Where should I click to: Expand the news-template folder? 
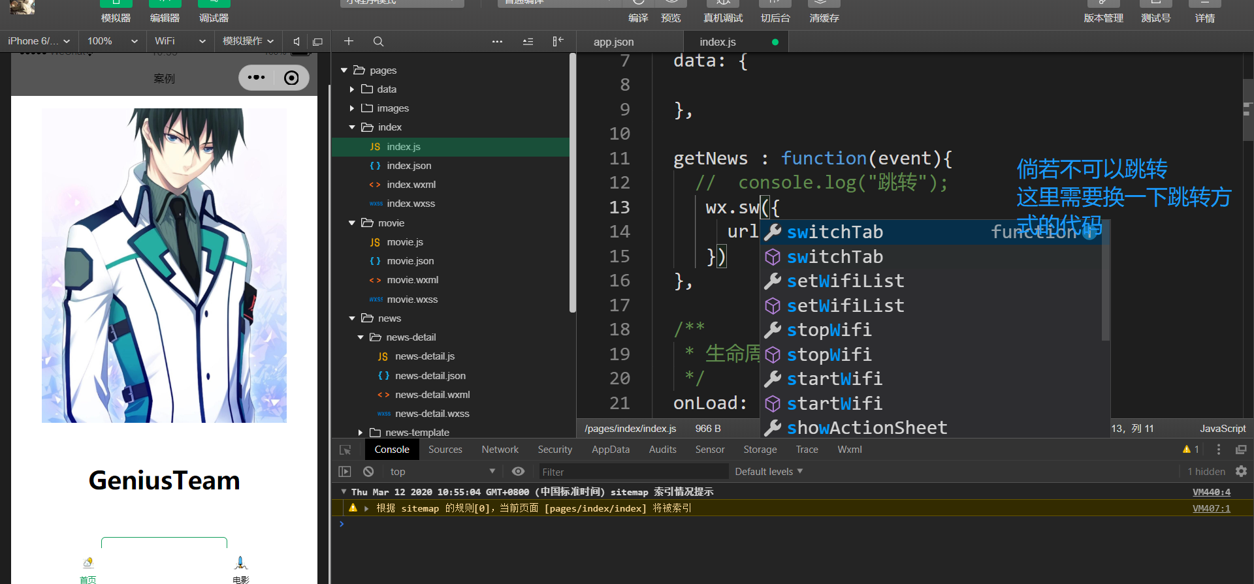pyautogui.click(x=361, y=433)
